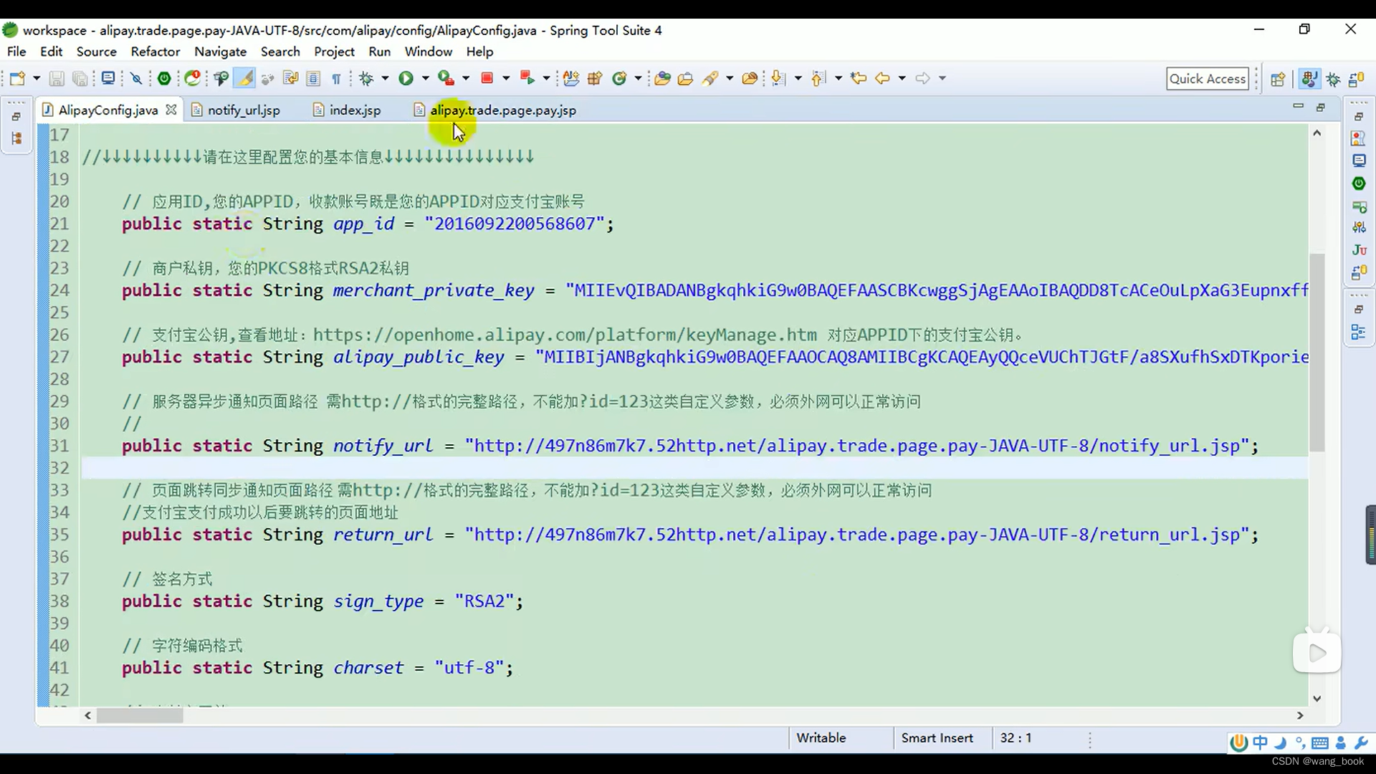Open the New wizard dropdown arrow
The height and width of the screenshot is (774, 1376).
36,78
